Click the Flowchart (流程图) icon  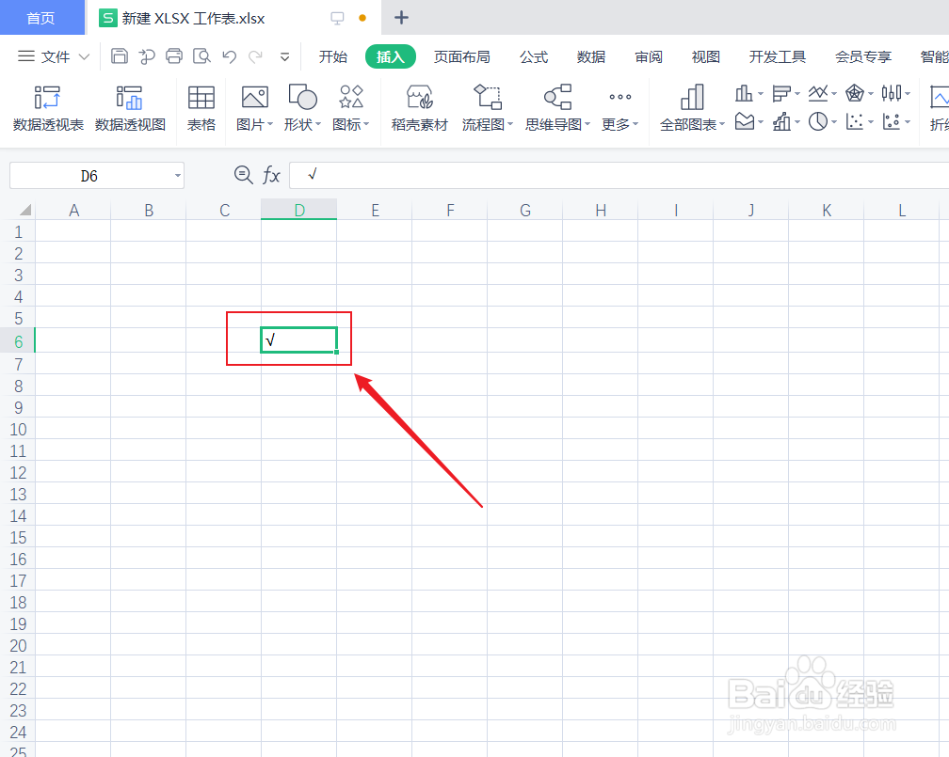pos(488,97)
